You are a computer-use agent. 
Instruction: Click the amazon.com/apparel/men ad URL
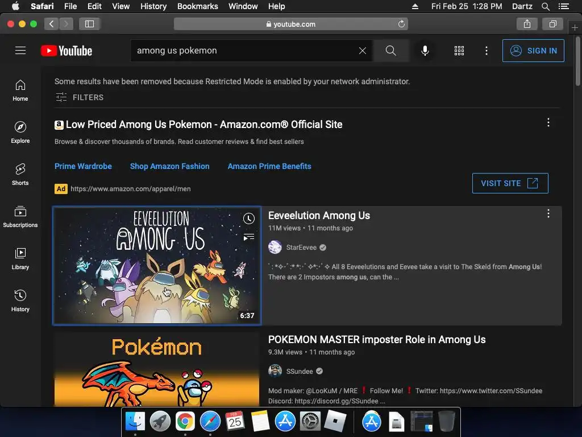(131, 189)
